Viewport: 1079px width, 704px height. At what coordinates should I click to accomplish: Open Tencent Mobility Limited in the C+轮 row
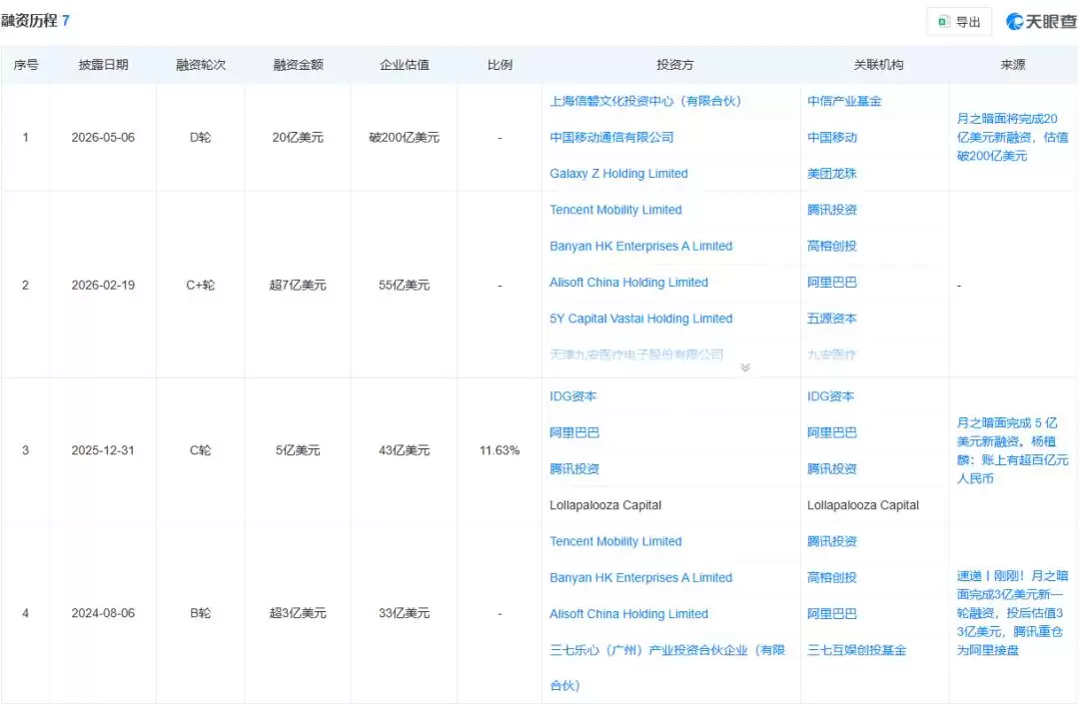point(615,210)
